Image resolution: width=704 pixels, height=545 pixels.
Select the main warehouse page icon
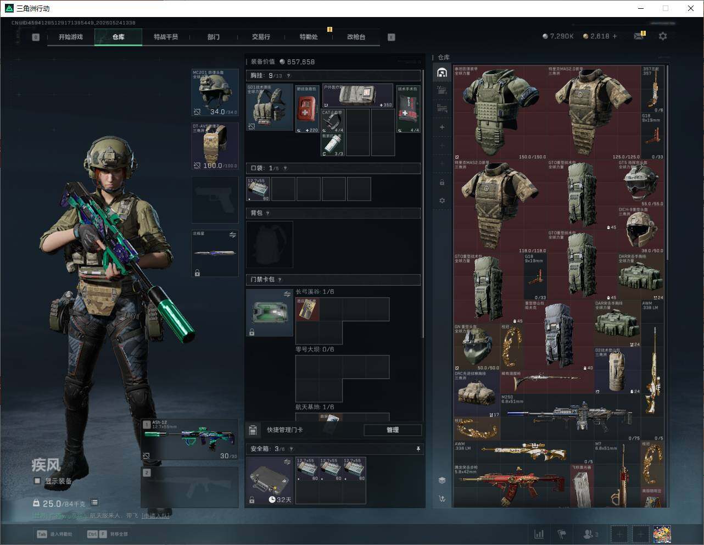[x=442, y=73]
